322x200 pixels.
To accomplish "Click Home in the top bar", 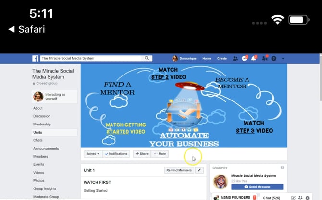I will tap(207, 59).
